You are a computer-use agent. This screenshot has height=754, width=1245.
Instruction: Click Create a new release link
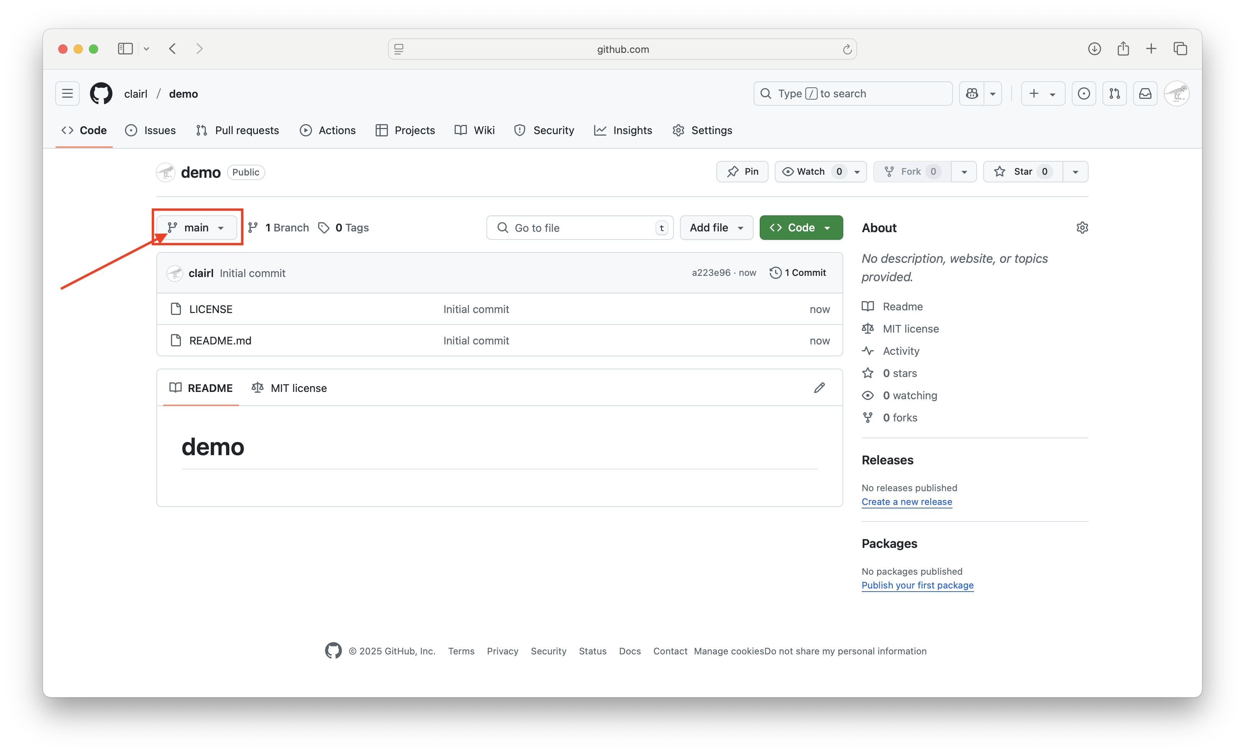(907, 502)
